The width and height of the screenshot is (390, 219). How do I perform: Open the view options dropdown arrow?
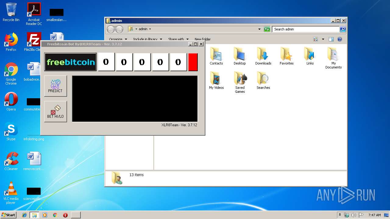tap(323, 39)
